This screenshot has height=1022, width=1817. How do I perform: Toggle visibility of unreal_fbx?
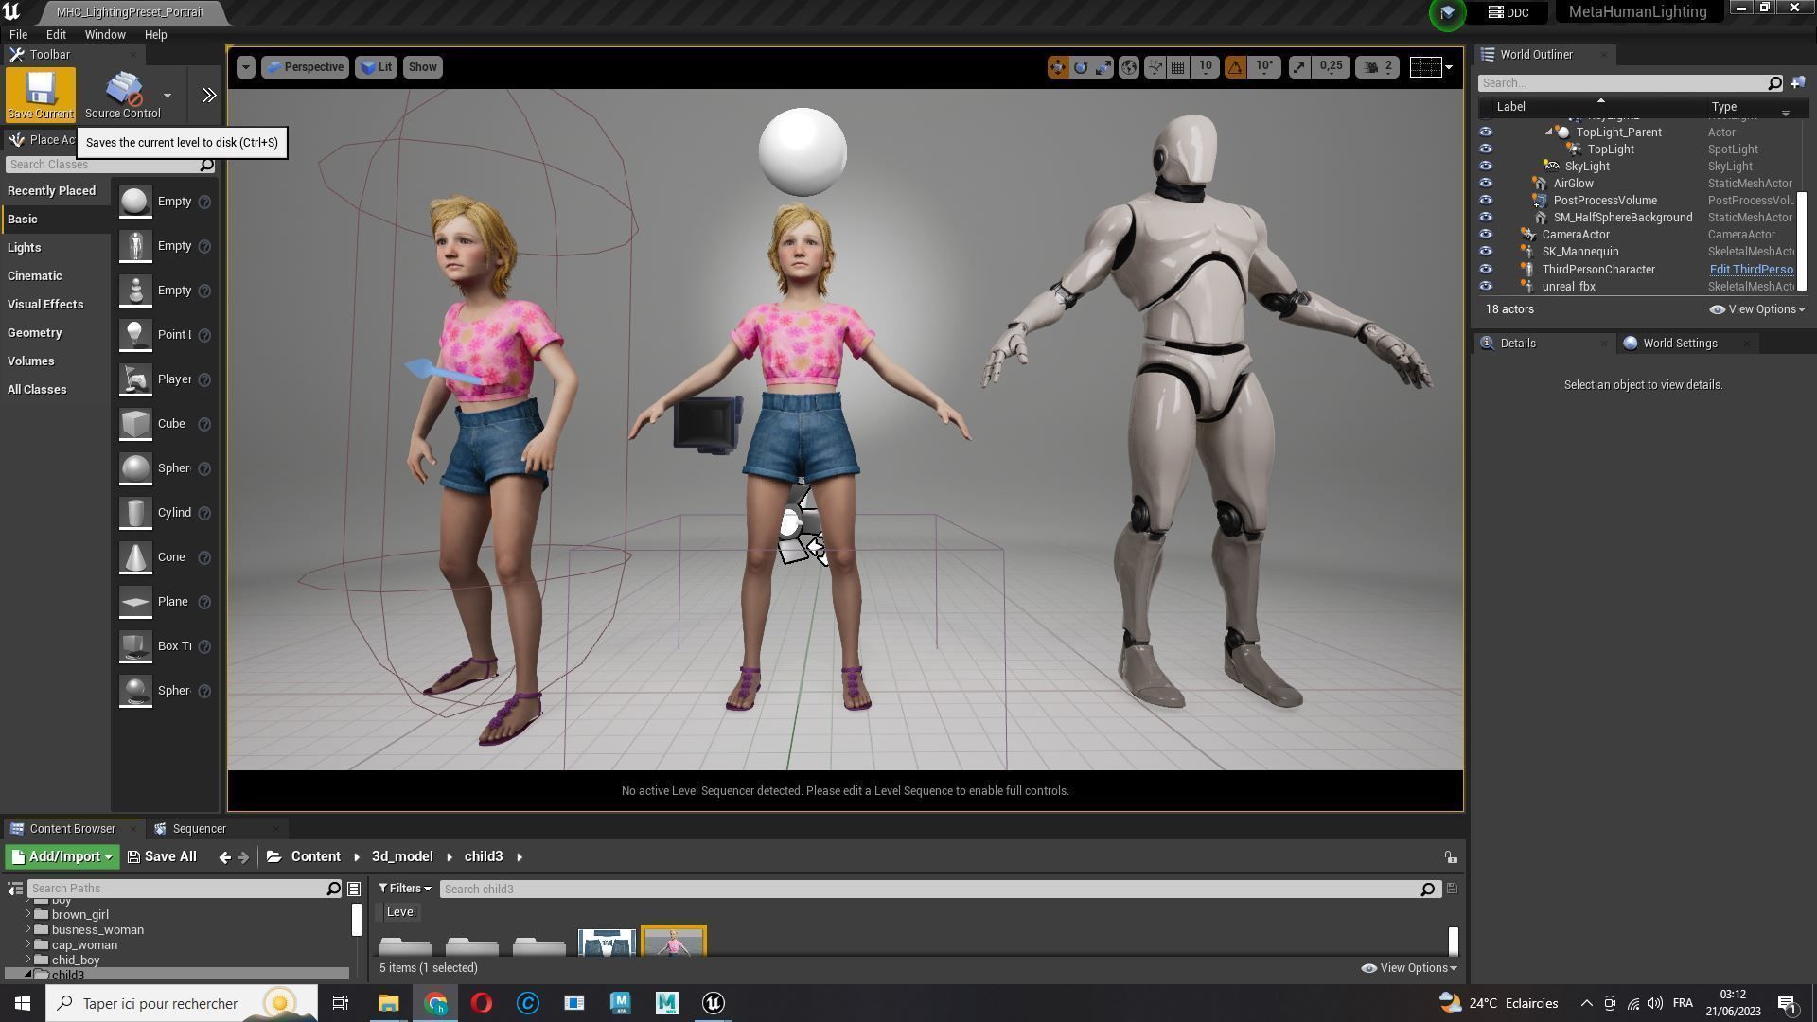[x=1486, y=287]
